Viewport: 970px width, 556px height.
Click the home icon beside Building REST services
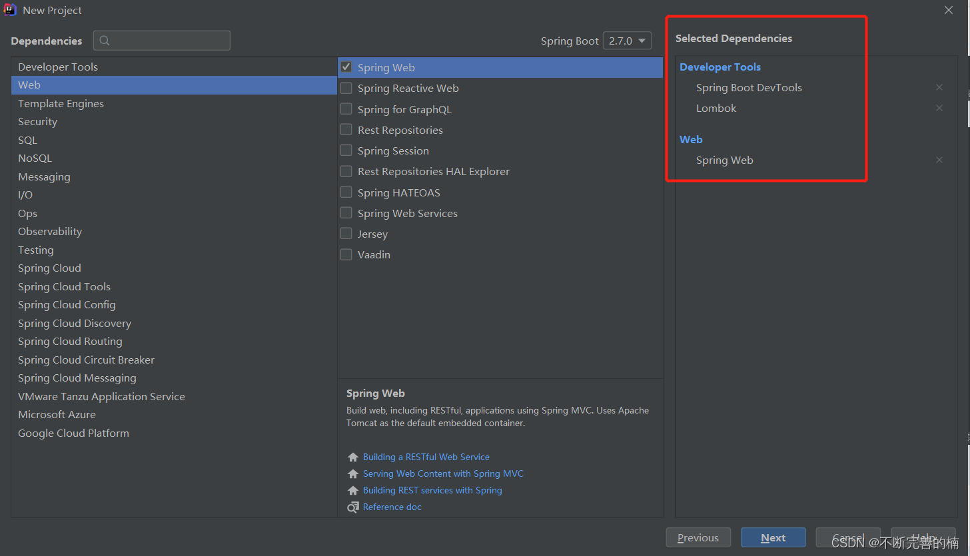point(353,491)
